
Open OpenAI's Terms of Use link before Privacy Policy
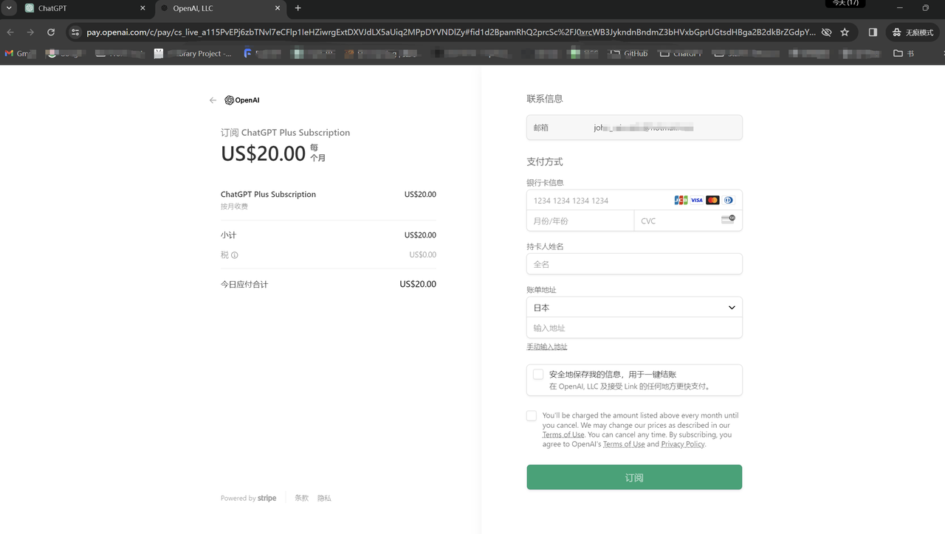624,445
